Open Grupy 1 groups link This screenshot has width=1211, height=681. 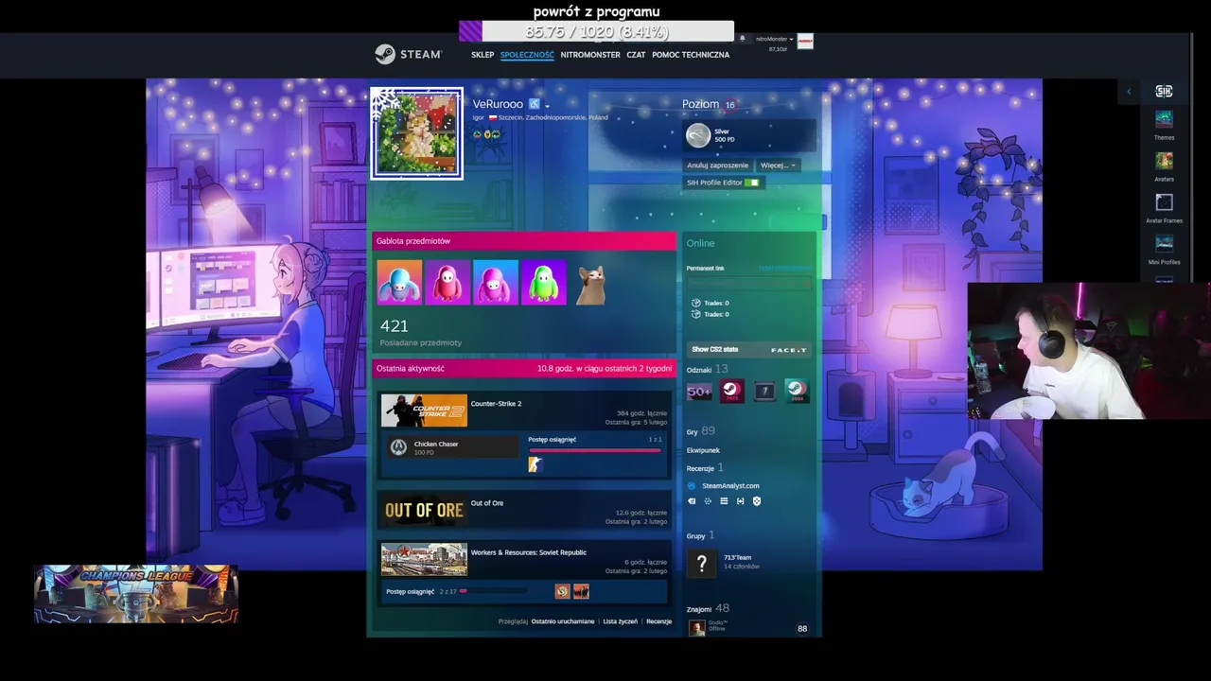point(701,535)
